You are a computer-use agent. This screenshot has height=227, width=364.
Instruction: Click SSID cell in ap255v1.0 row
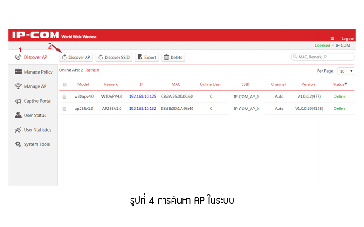[246, 109]
